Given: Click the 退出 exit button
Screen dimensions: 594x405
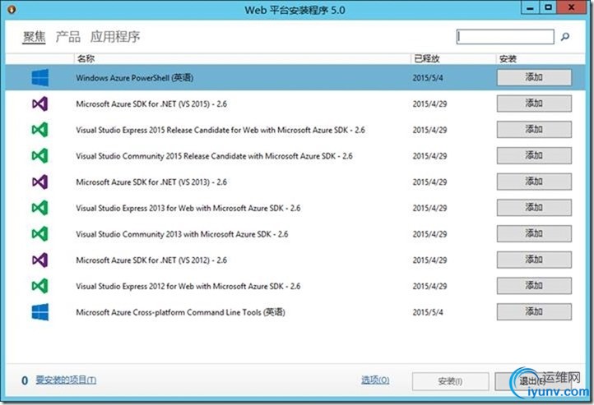Looking at the screenshot, I should (x=531, y=381).
